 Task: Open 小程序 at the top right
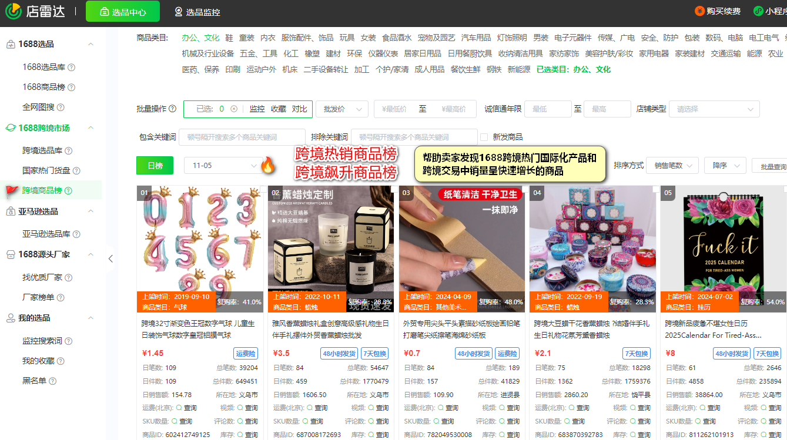[770, 9]
